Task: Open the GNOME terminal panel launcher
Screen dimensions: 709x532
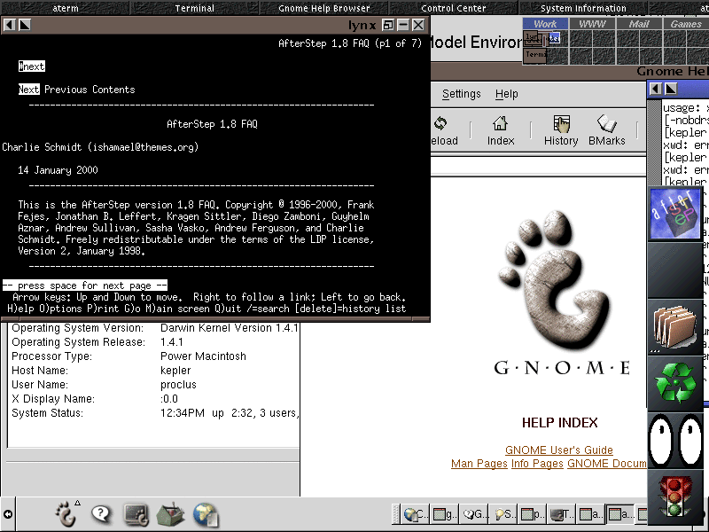Action: (136, 515)
